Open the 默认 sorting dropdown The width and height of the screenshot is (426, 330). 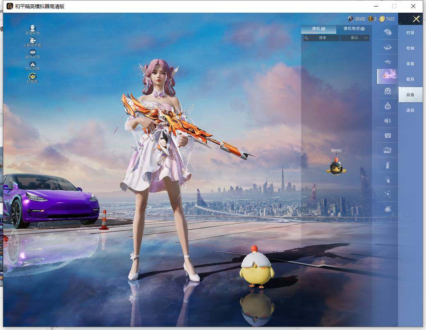[x=355, y=38]
